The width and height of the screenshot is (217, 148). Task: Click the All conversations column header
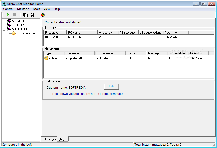point(151,33)
